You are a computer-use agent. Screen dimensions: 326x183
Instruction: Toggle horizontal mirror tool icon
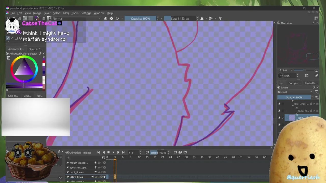(202, 18)
